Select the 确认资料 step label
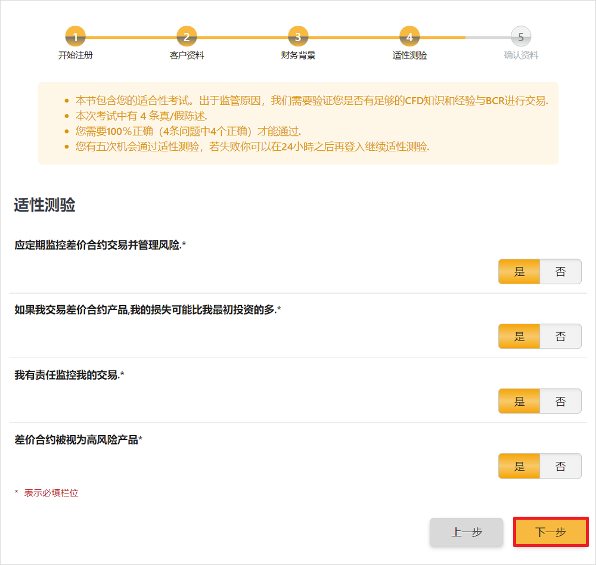Image resolution: width=596 pixels, height=565 pixels. (520, 55)
